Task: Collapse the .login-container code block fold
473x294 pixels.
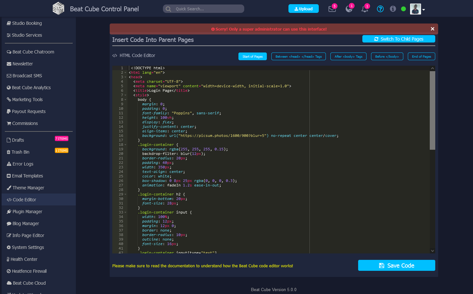Action: coord(125,145)
